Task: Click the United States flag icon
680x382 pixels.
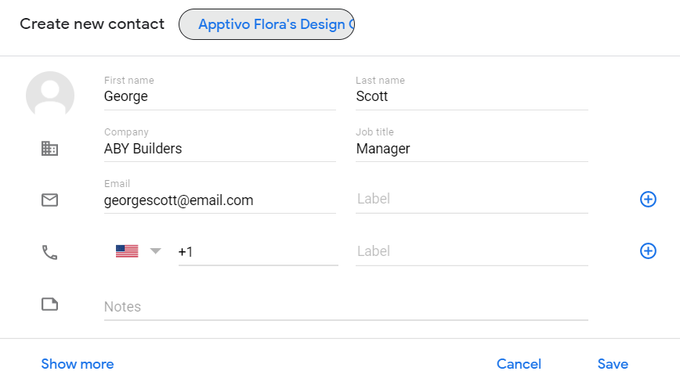Action: 127,251
